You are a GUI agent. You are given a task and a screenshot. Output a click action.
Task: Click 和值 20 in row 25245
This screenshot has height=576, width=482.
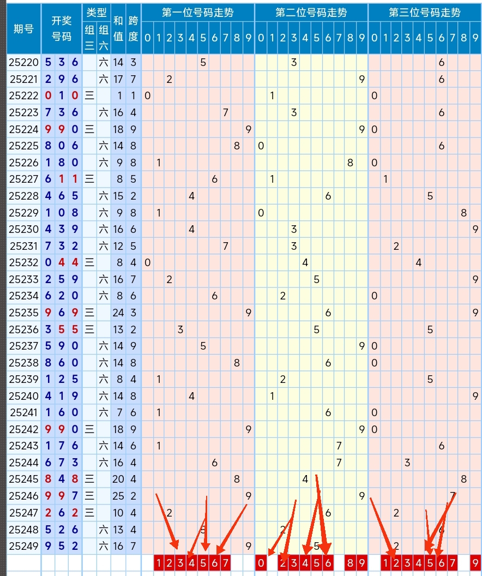118,479
